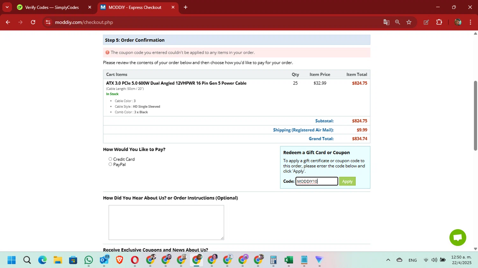Select the Credit Card payment option

[x=110, y=159]
